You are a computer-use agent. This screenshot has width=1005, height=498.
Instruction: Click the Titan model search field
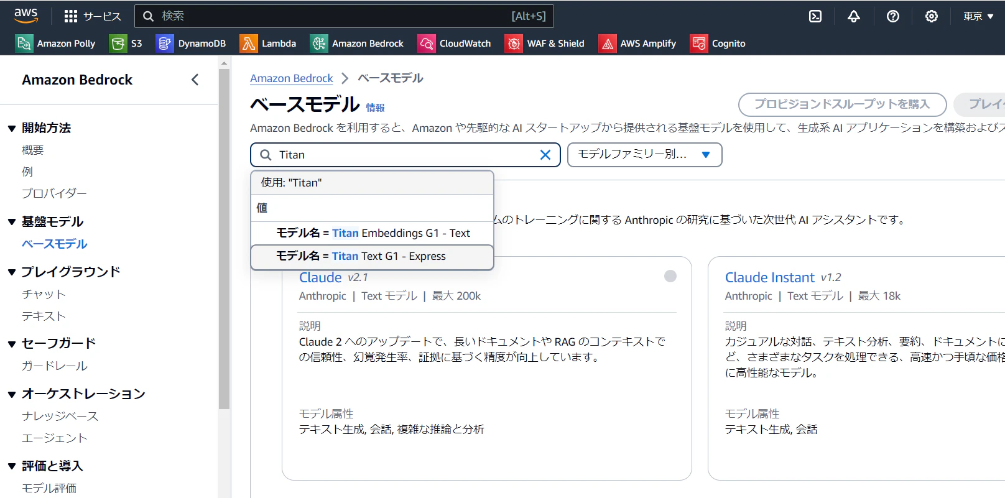tap(405, 155)
